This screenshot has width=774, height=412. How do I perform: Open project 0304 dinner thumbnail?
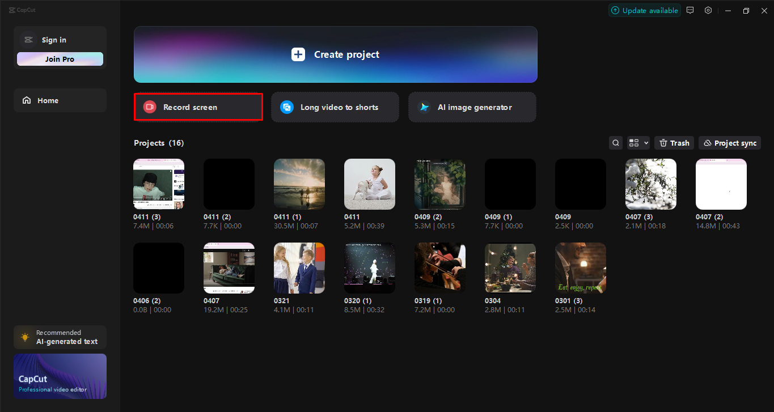tap(510, 268)
